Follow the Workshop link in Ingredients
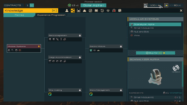 pyautogui.click(x=175, y=93)
